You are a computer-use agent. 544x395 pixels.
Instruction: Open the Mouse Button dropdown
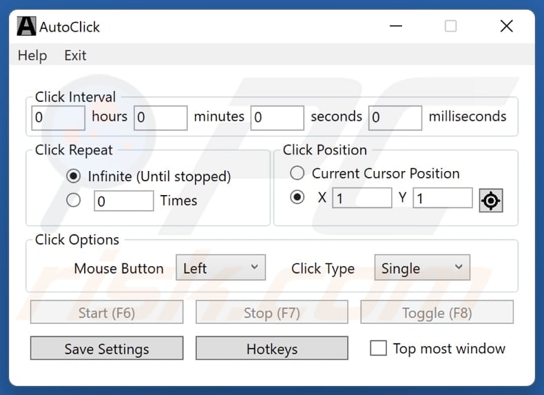point(220,267)
